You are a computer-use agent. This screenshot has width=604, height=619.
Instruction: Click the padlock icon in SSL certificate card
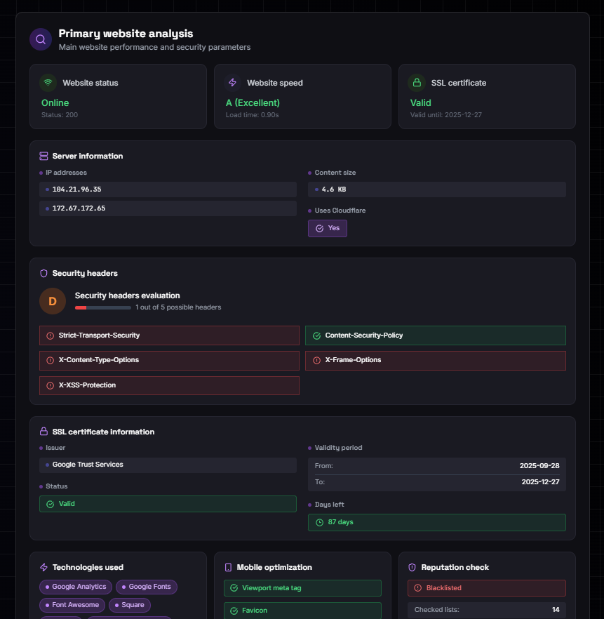point(417,83)
